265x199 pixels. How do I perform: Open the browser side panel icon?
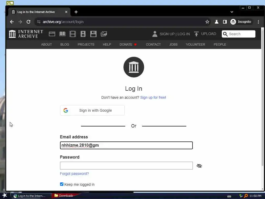[x=225, y=22]
